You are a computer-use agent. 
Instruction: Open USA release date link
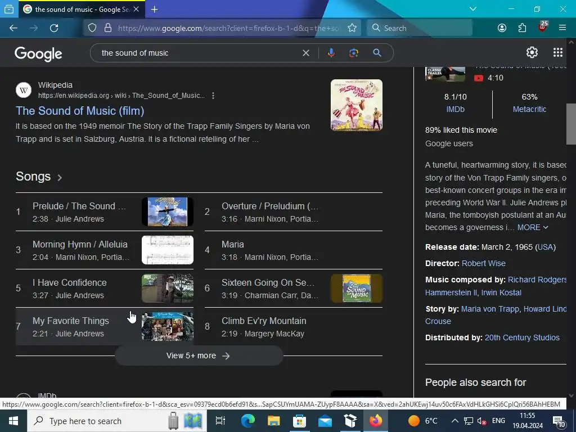tap(546, 247)
